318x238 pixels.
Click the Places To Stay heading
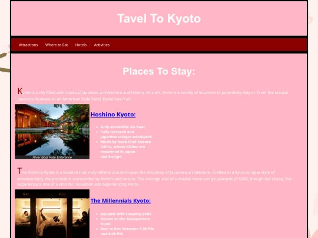(159, 71)
